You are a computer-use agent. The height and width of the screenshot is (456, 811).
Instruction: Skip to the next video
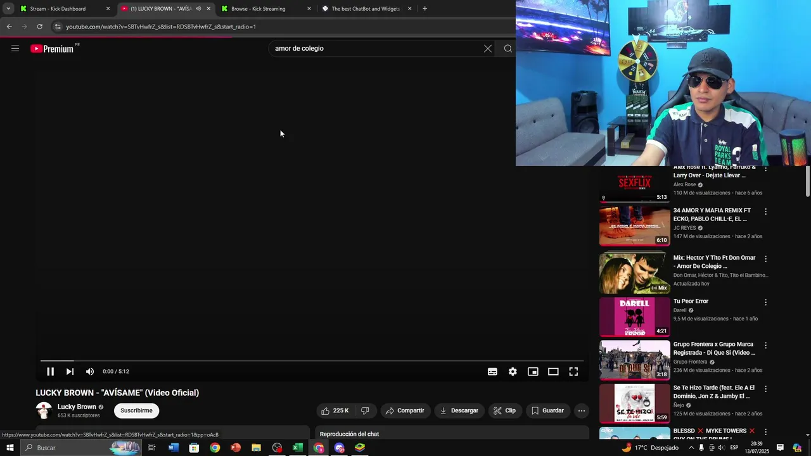(x=70, y=372)
